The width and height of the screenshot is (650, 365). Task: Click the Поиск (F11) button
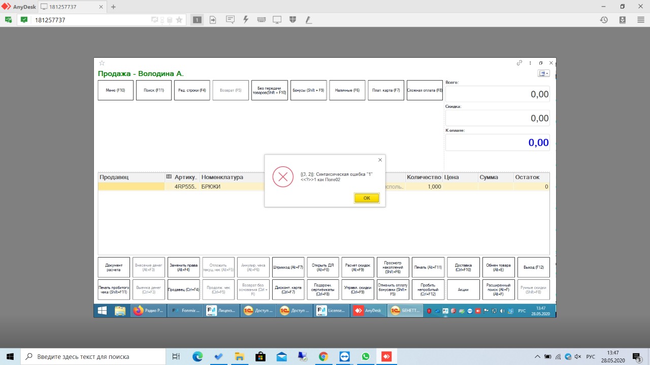[154, 90]
